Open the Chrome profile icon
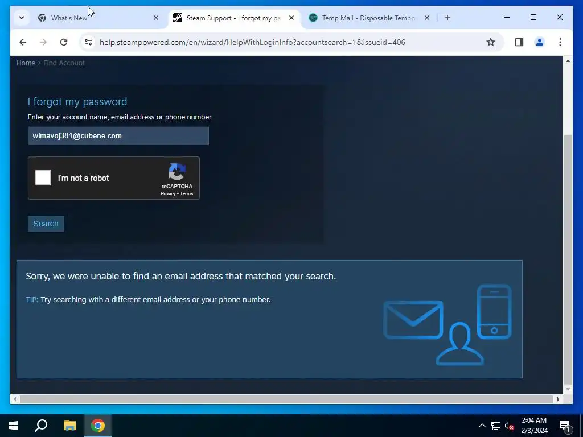The height and width of the screenshot is (437, 583). coord(540,42)
